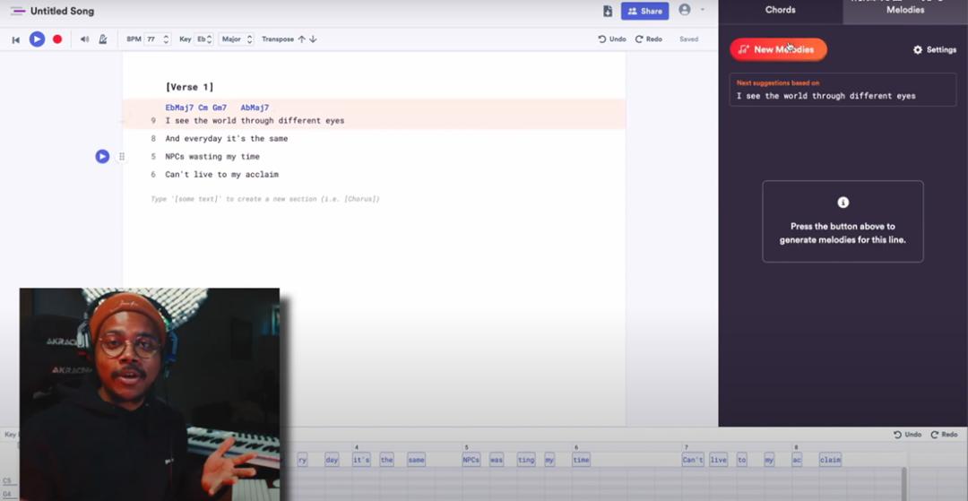Select lyric line 'And everyday it's the same'
968x501 pixels.
pos(226,139)
